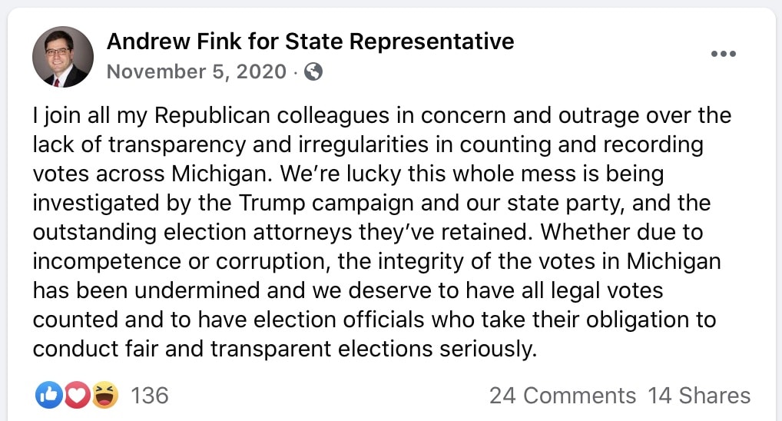Open the Andrew Fink for State Representative page
This screenshot has height=421, width=782.
310,41
